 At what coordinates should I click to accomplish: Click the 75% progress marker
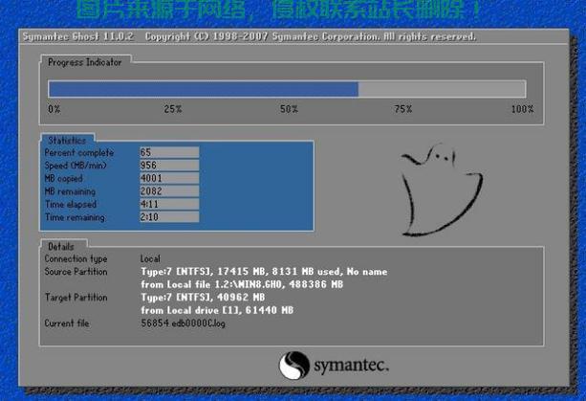402,109
